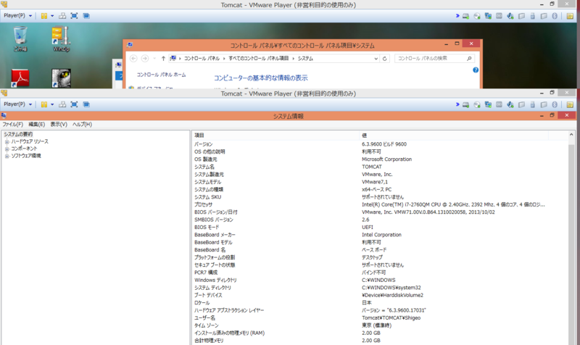Open 表示(V) menu in システム情報

click(59, 124)
